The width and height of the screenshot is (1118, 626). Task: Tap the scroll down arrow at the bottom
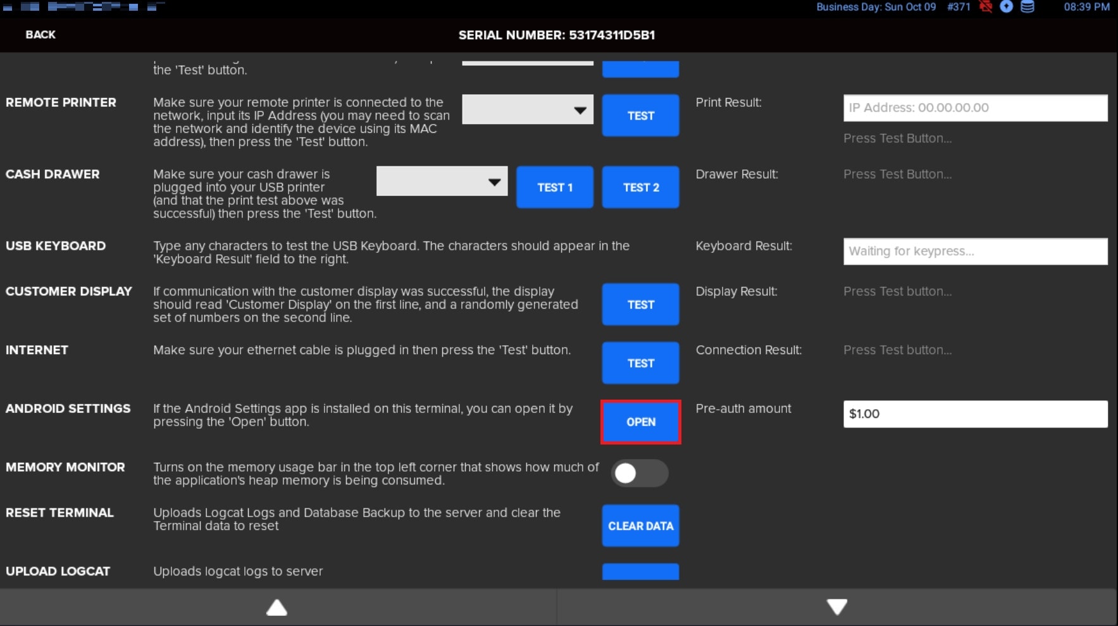[837, 607]
